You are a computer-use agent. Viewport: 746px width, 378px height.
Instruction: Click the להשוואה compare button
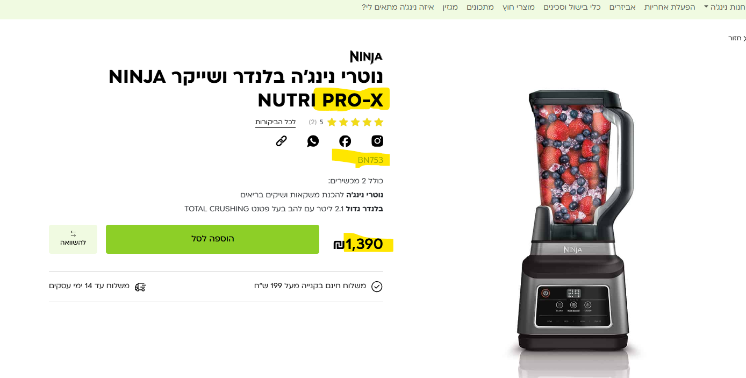pos(73,239)
